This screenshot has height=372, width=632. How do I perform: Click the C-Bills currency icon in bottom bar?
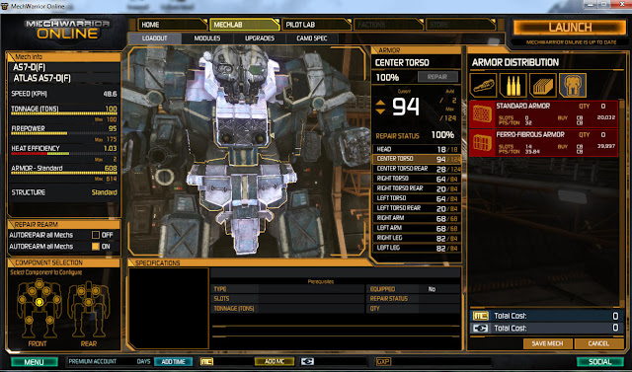pos(307,361)
